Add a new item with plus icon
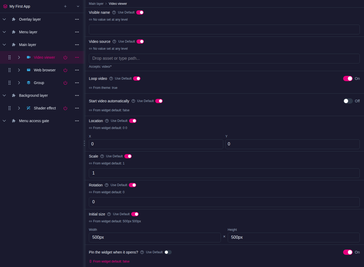Screen dimensions: 364x267 click(x=65, y=6)
